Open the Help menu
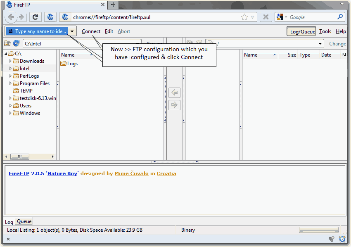The height and width of the screenshot is (247, 351). point(341,31)
